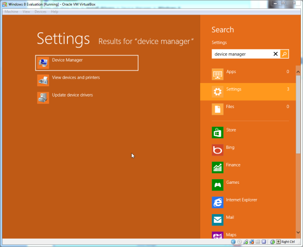
Task: Minimize the VirtualBox window
Action: [275, 3]
